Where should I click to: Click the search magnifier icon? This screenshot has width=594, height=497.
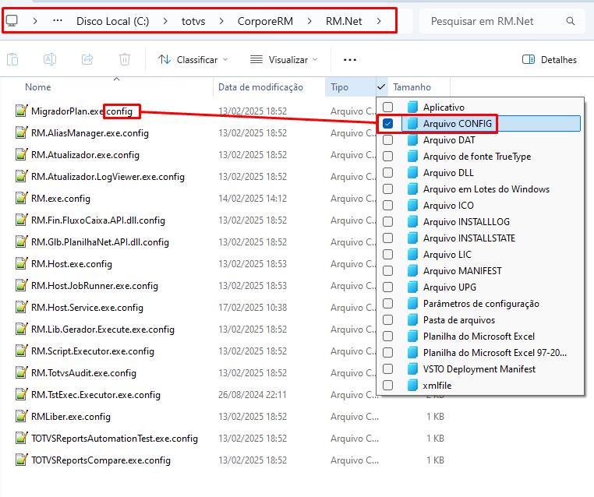point(571,21)
